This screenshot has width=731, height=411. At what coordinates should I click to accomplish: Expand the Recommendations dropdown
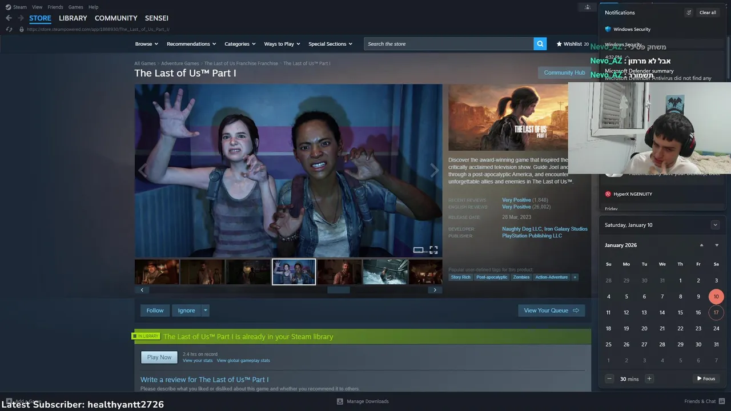[x=191, y=44]
